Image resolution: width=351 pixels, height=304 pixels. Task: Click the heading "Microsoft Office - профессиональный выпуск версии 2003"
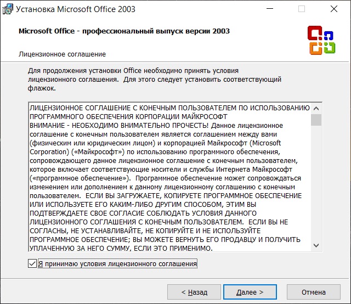coord(124,31)
